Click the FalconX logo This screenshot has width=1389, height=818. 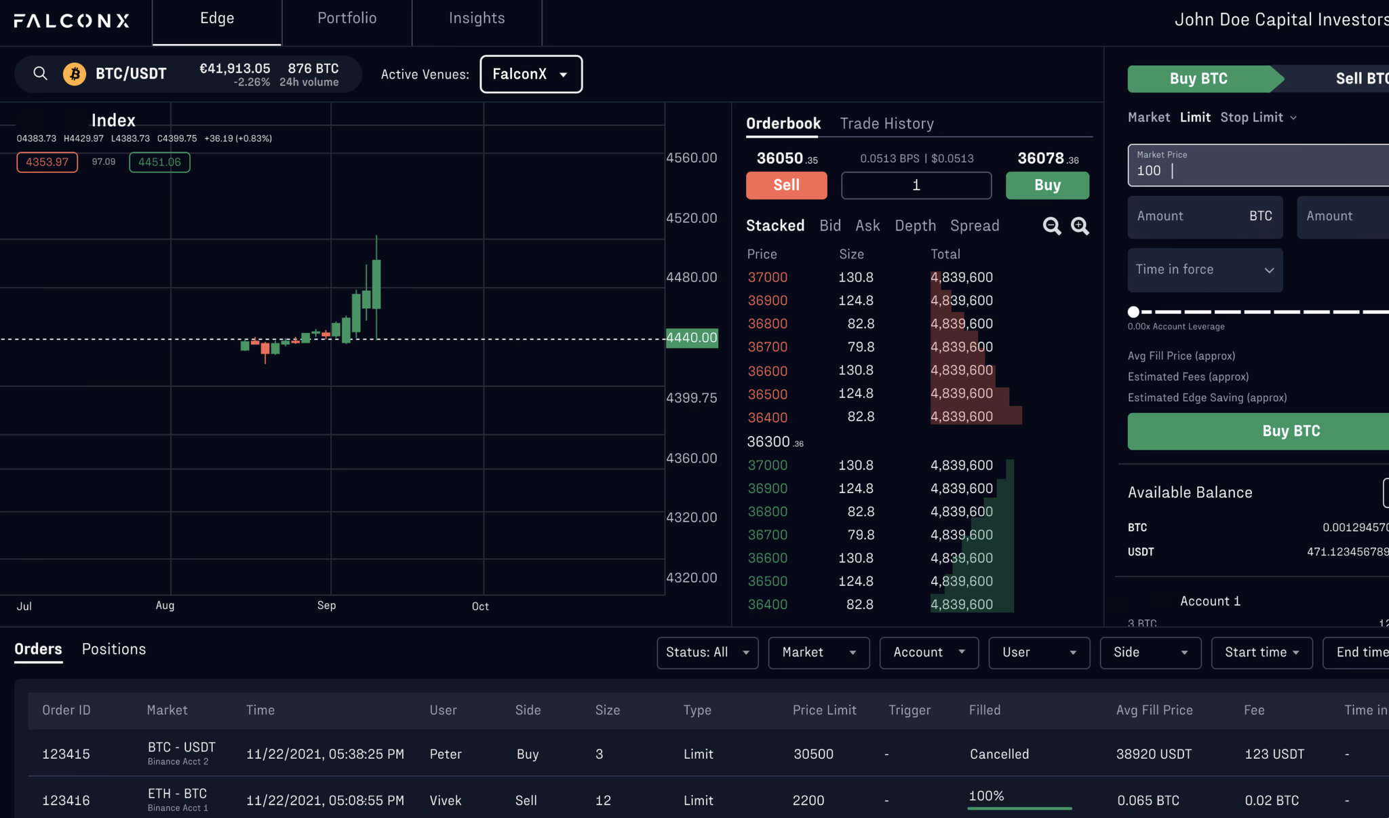point(72,20)
